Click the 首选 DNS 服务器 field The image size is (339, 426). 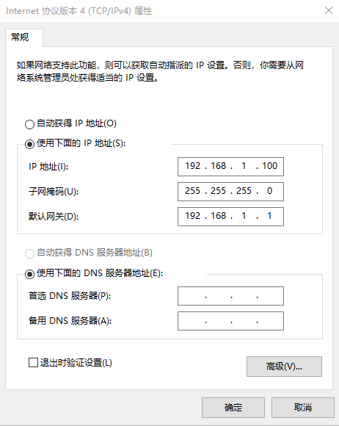pyautogui.click(x=230, y=296)
